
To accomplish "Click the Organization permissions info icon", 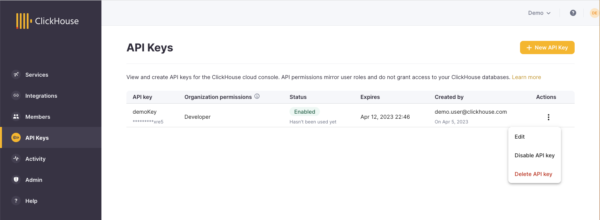I will (x=257, y=97).
